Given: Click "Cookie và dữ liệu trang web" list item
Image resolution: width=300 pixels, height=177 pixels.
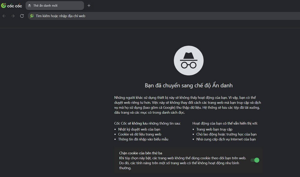Looking at the screenshot, I should click(139, 134).
